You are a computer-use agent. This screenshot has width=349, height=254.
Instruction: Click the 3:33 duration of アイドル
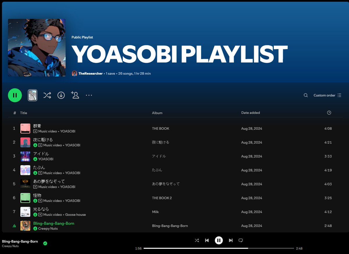point(328,156)
